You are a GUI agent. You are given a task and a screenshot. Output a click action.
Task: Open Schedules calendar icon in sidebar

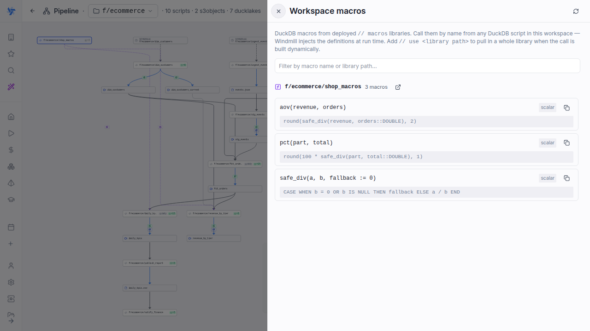coord(11,227)
